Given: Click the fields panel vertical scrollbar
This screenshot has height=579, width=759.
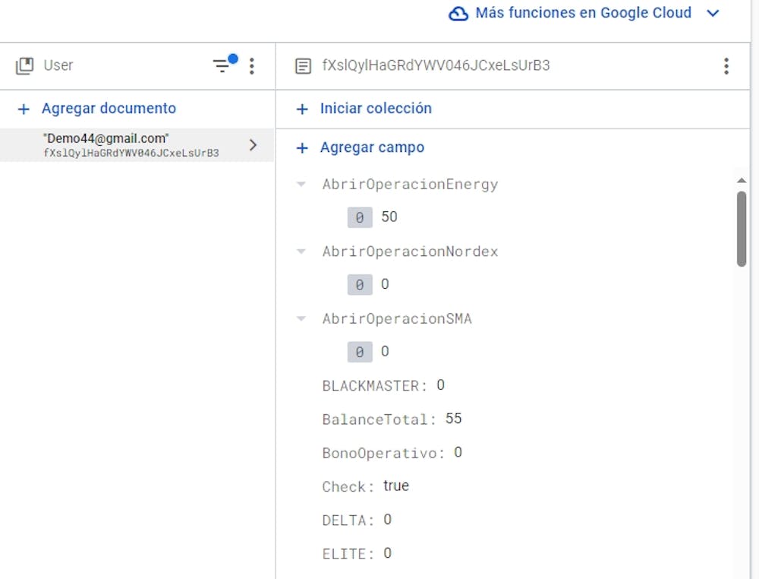Looking at the screenshot, I should [742, 228].
